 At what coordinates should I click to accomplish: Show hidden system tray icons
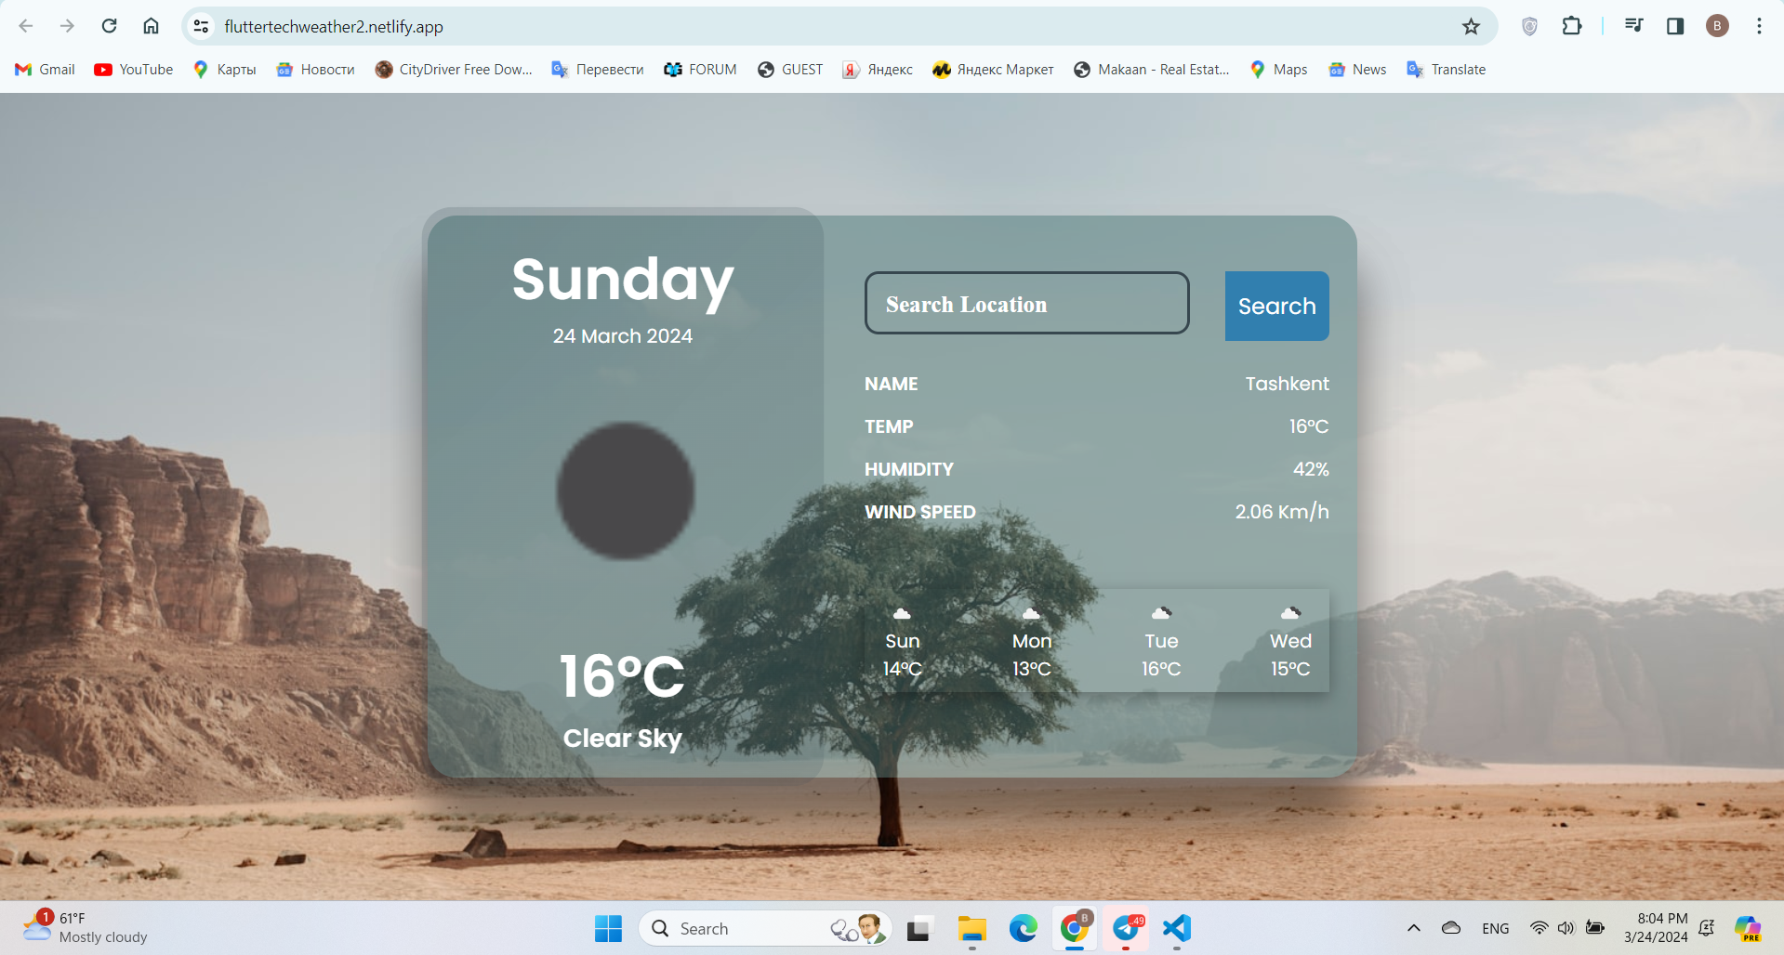[1413, 928]
